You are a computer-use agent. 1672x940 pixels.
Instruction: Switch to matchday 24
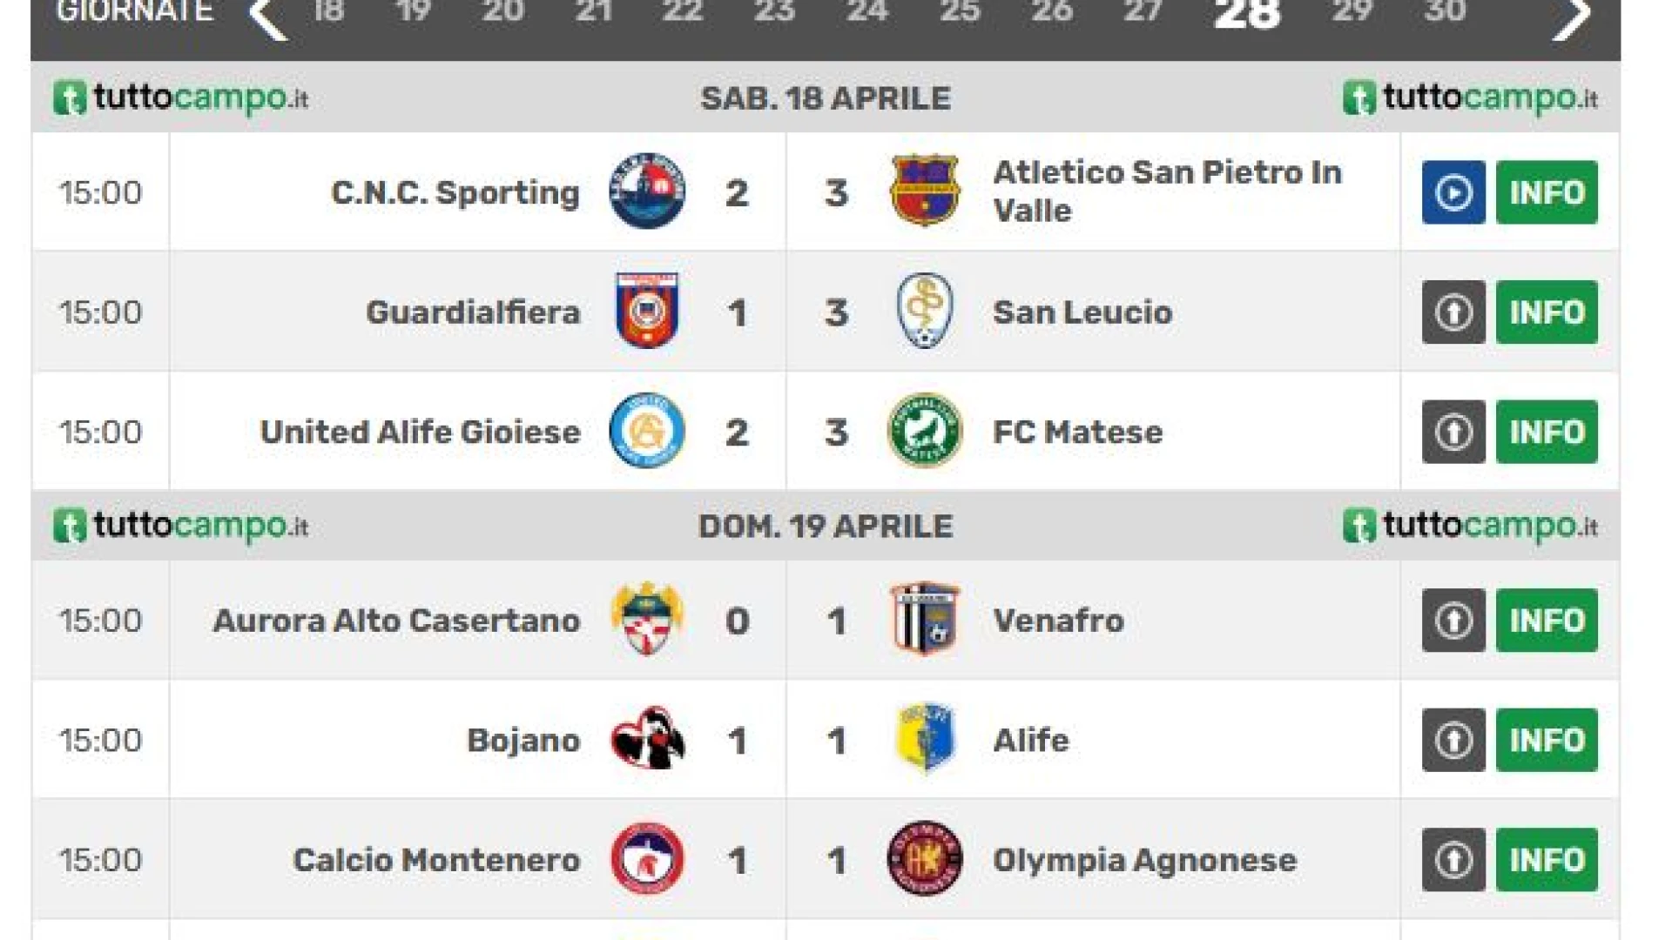[866, 12]
